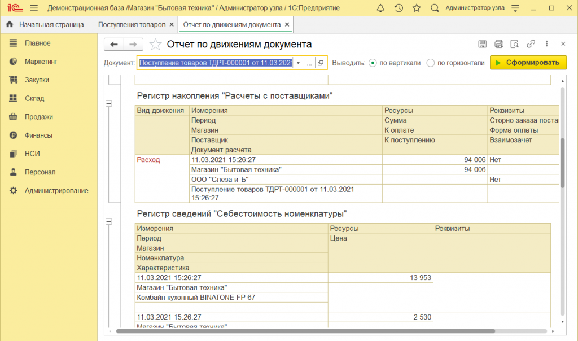
Task: Select the 'по вертикали' radio option
Action: (373, 63)
